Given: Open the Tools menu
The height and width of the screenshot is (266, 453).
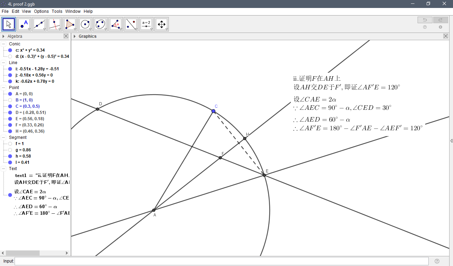Looking at the screenshot, I should pyautogui.click(x=57, y=11).
